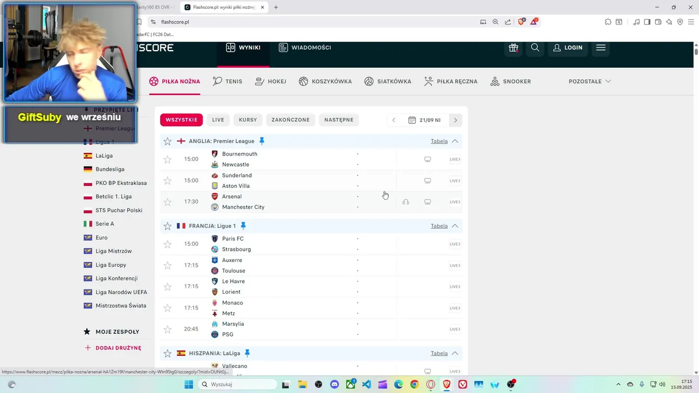699x393 pixels.
Task: Filter matches by KURSY
Action: [x=248, y=120]
